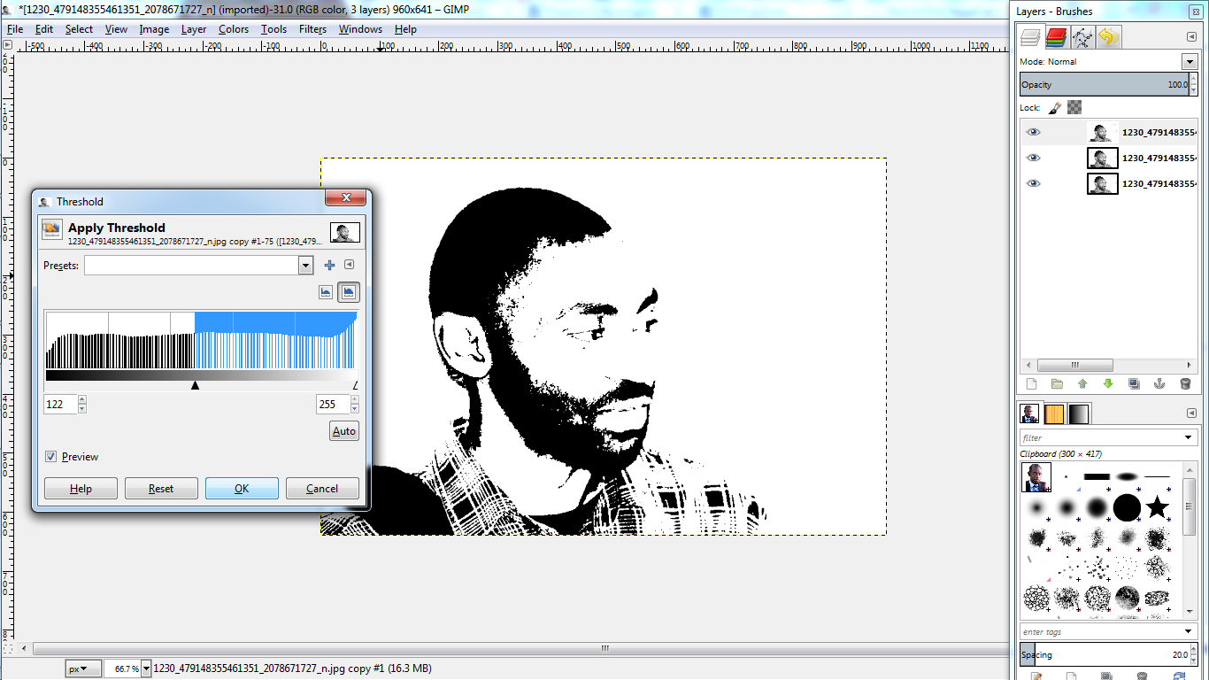Lower the layer with the green down arrow

[x=1108, y=383]
